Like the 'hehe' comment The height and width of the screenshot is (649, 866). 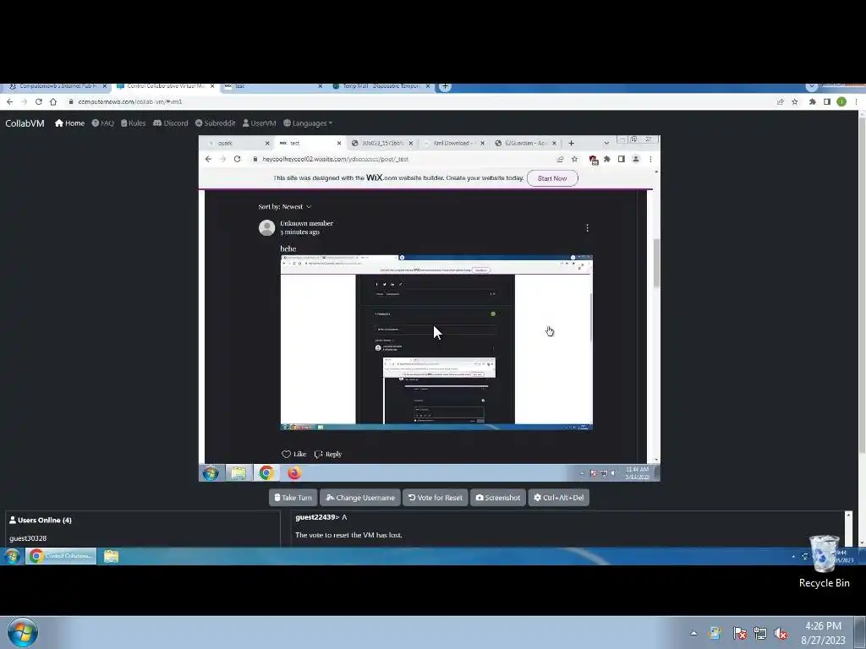[x=293, y=454]
